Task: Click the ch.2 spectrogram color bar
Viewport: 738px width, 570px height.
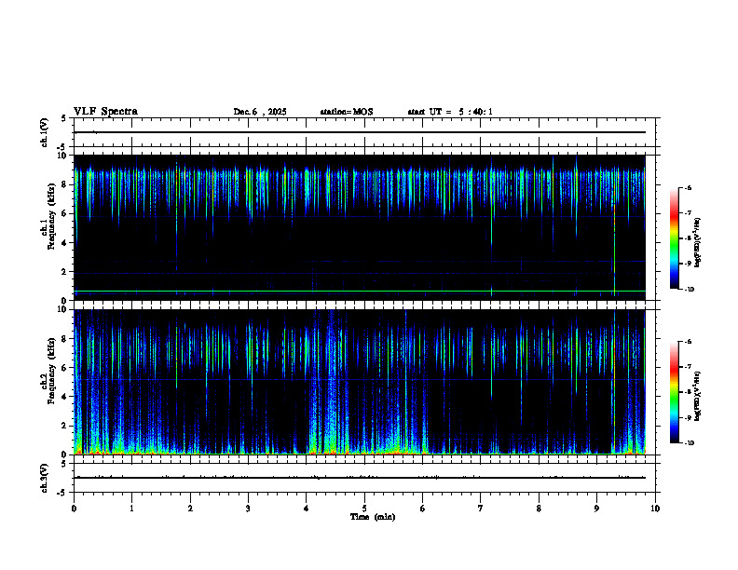Action: pos(674,392)
